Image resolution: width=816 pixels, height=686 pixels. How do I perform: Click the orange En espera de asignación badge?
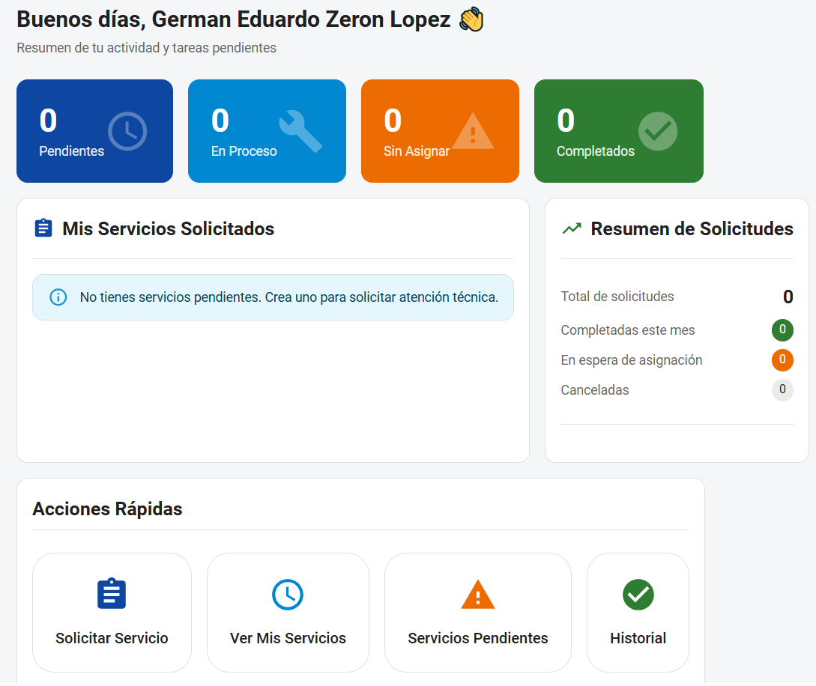coord(782,360)
